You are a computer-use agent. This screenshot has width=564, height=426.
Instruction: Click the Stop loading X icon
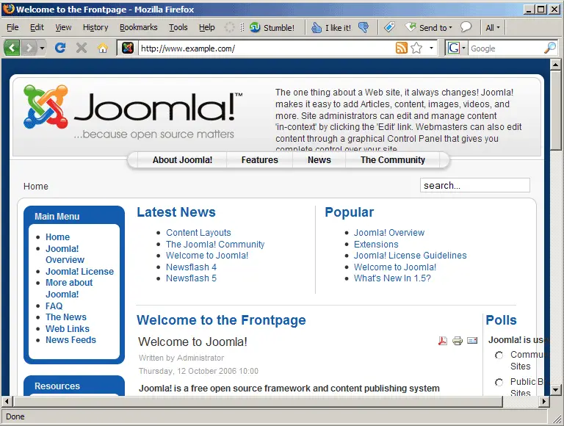coord(82,48)
